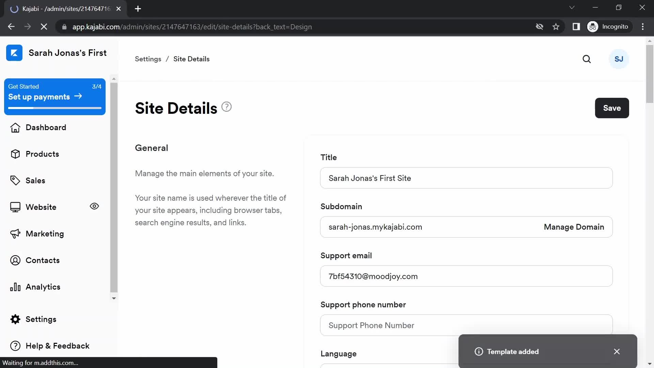This screenshot has width=654, height=368.
Task: Open Help & Feedback question icon
Action: pyautogui.click(x=15, y=346)
